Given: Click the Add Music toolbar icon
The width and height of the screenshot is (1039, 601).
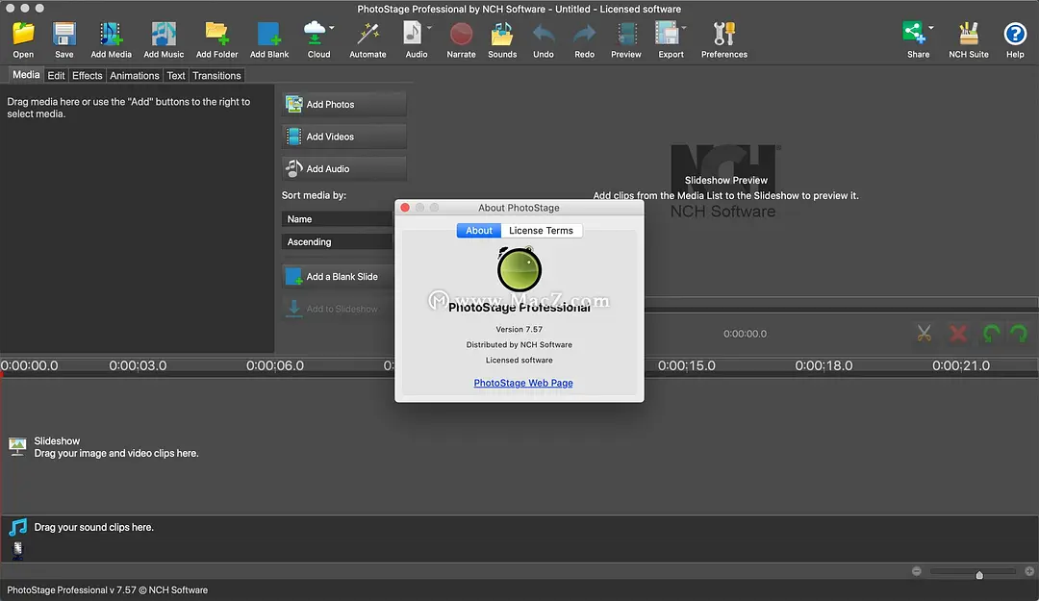Looking at the screenshot, I should coord(163,34).
